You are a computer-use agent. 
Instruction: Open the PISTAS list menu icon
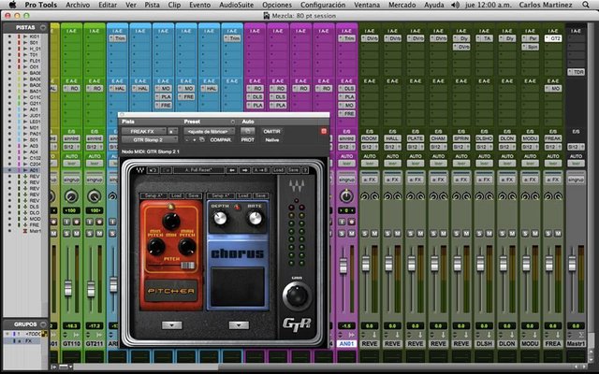click(x=43, y=27)
